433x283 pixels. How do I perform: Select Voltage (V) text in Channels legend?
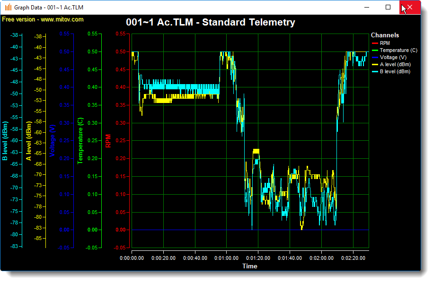pos(394,57)
